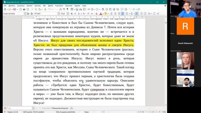Adjust the zoom slider in status bar
Image resolution: width=201 pixels, height=113 pixels.
(x=153, y=112)
